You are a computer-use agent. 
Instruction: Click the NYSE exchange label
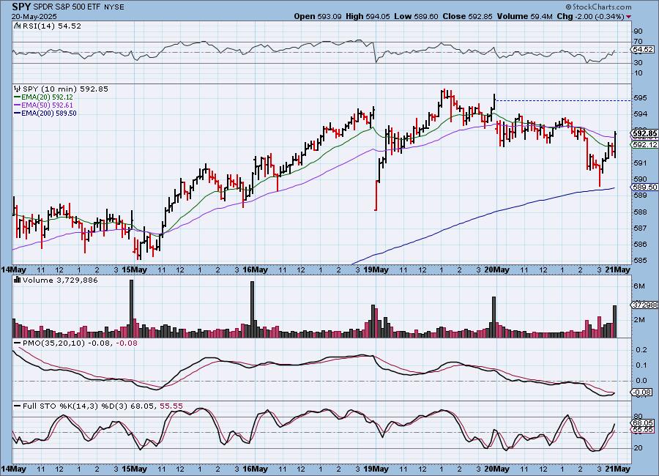point(115,7)
